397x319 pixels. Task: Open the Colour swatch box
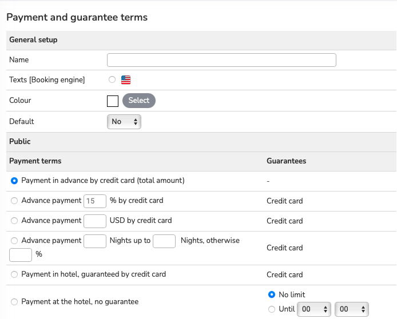click(113, 101)
